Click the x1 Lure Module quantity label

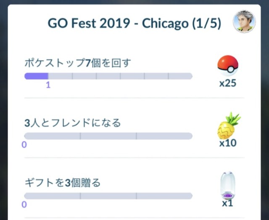tap(228, 204)
